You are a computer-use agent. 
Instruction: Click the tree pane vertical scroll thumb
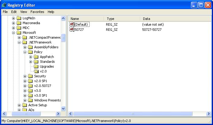[63, 38]
